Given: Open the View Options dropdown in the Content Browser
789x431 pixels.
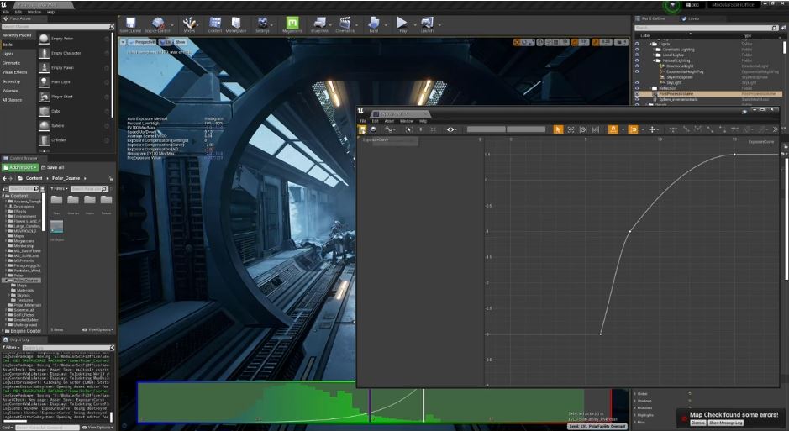Looking at the screenshot, I should click(x=99, y=329).
